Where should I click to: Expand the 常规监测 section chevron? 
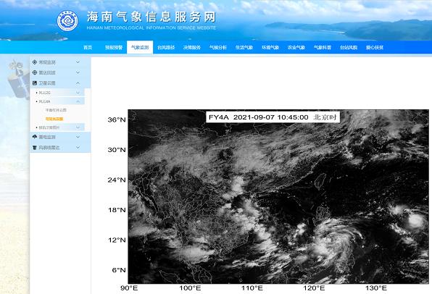(x=78, y=62)
